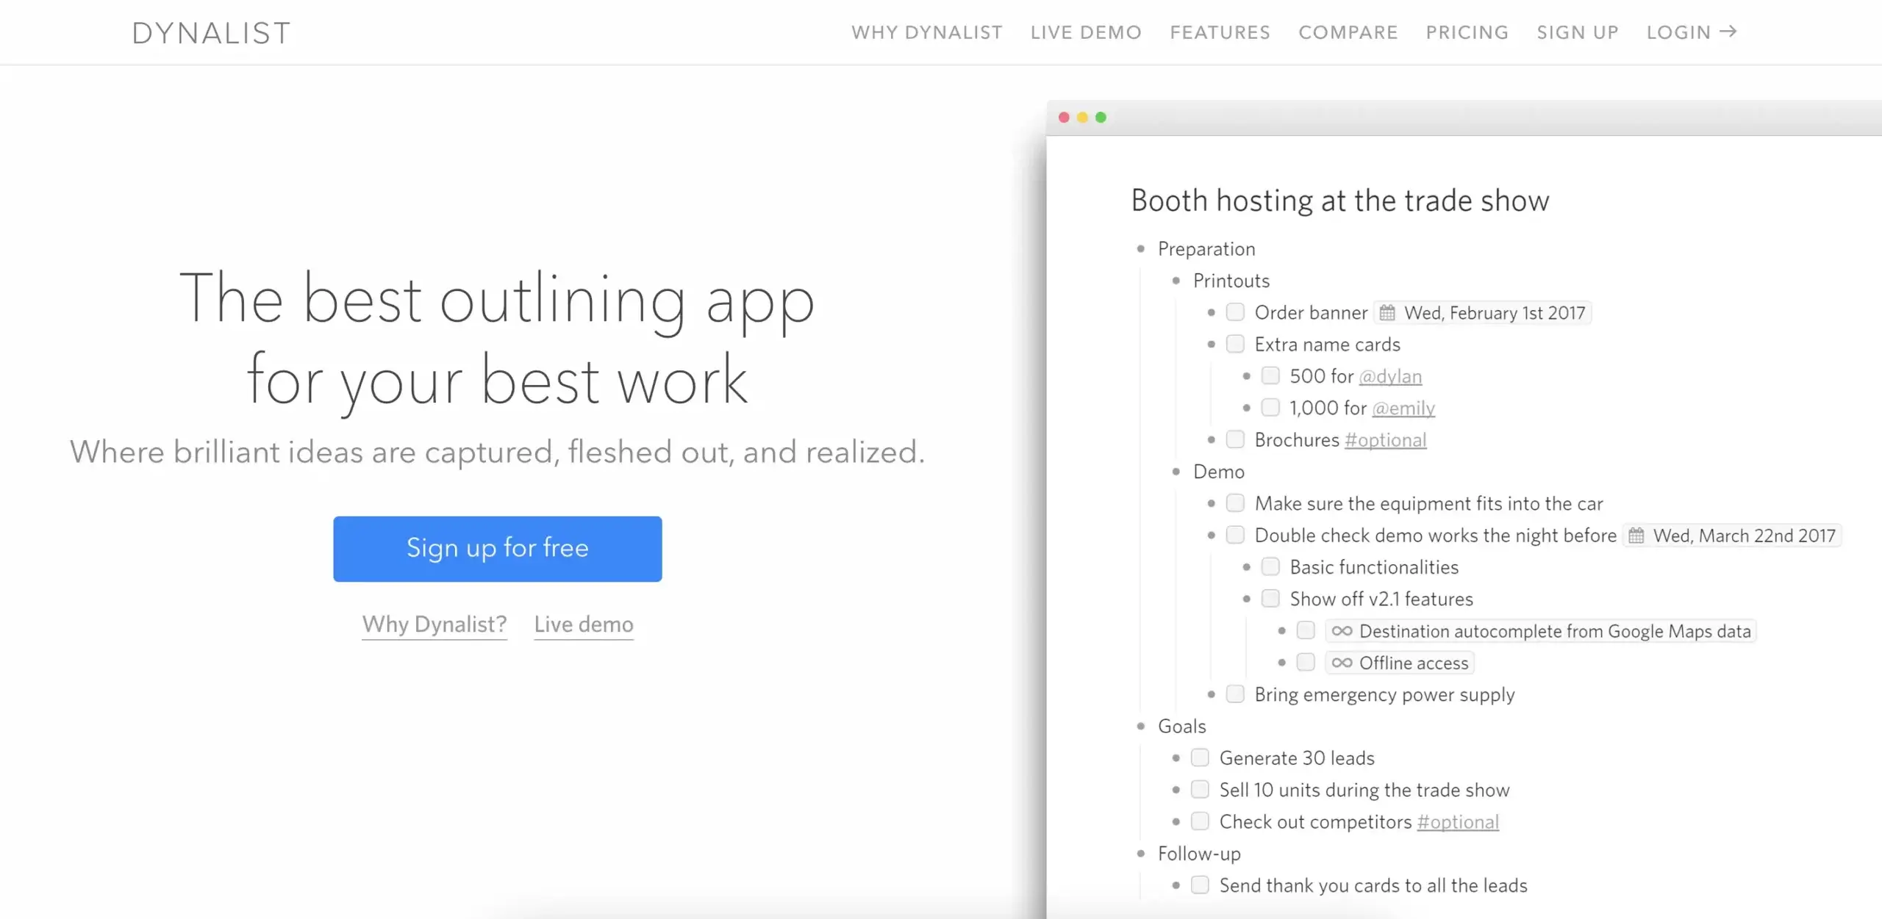Screen dimensions: 1882x919
Task: Collapse the Preparation bullet
Action: [x=1141, y=249]
